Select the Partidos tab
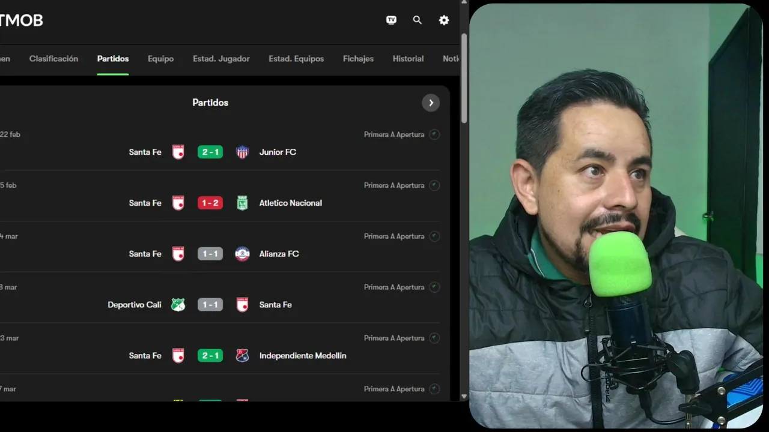The image size is (769, 432). pos(113,59)
